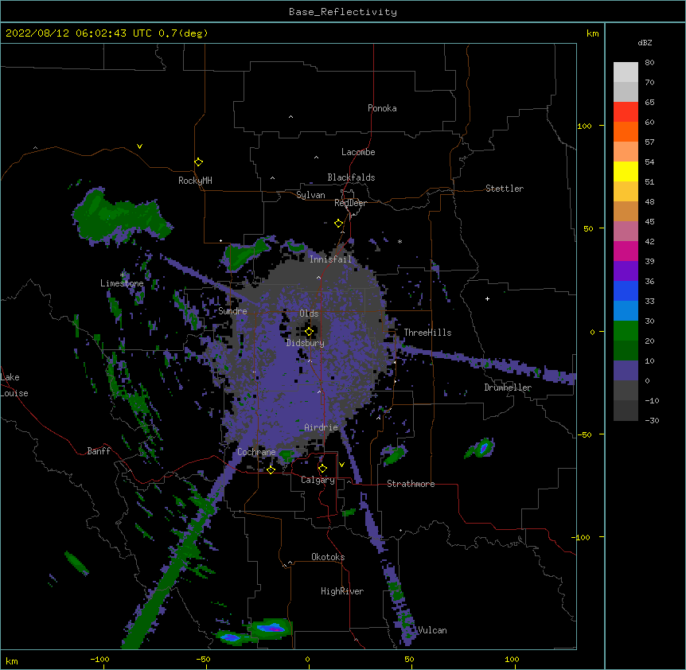Click the Stettler city label
Image resolution: width=686 pixels, height=670 pixels.
pyautogui.click(x=505, y=189)
